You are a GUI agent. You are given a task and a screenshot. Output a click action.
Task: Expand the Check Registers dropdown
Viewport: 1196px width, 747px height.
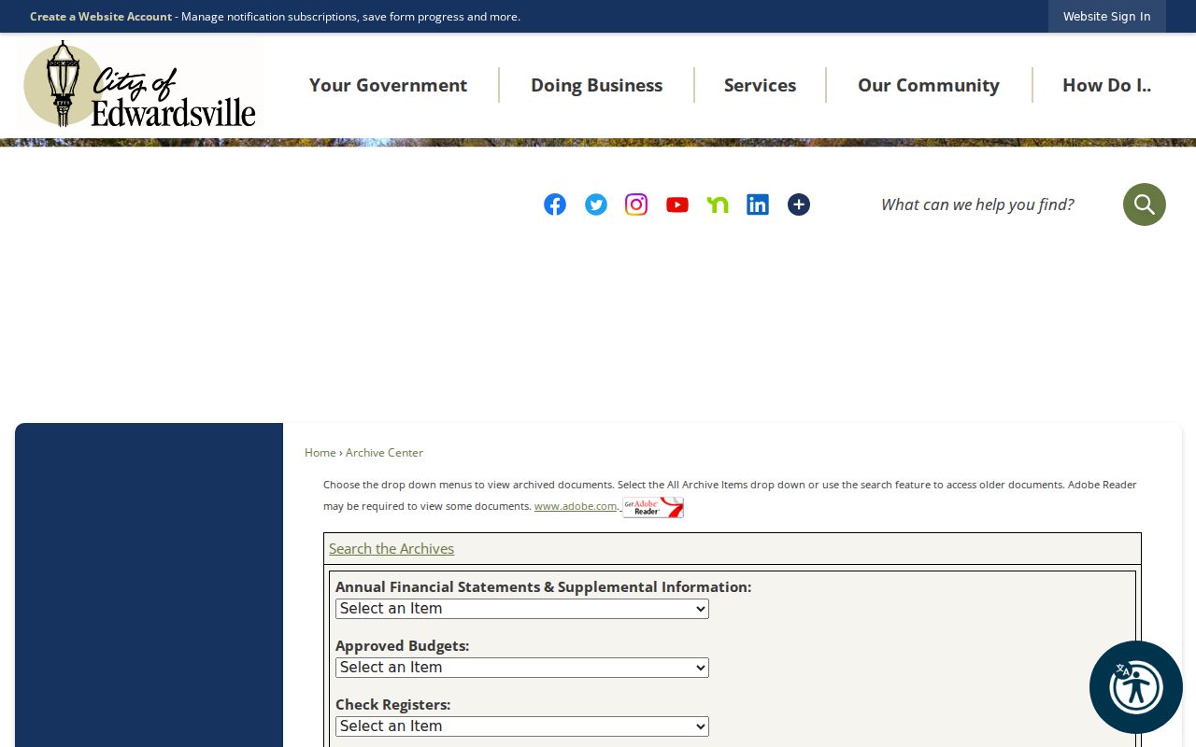point(522,726)
